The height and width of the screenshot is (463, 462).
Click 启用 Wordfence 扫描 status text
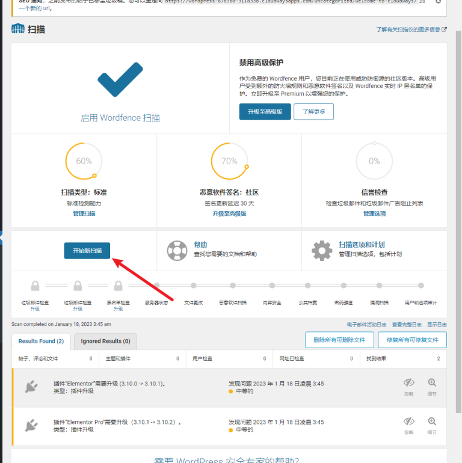pos(120,118)
